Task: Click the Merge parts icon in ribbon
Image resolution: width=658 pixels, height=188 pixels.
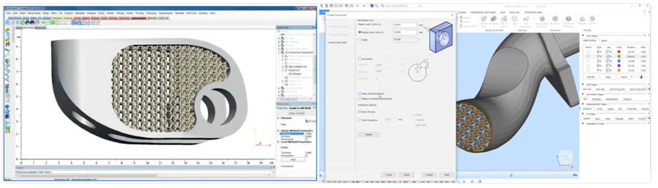Action: click(x=484, y=19)
